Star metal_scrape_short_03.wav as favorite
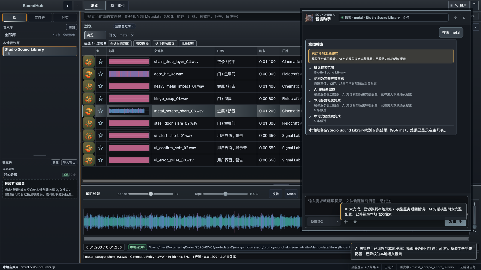 point(101,111)
